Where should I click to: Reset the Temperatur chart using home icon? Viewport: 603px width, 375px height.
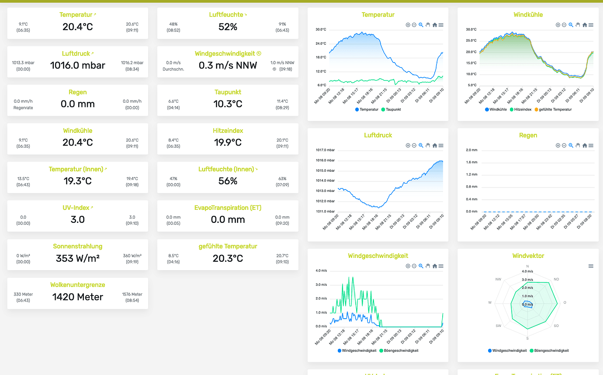tap(435, 25)
